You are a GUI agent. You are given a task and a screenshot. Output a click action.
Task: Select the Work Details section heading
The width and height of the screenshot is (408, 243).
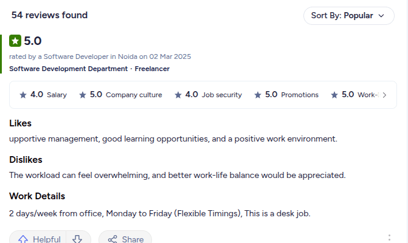point(37,196)
